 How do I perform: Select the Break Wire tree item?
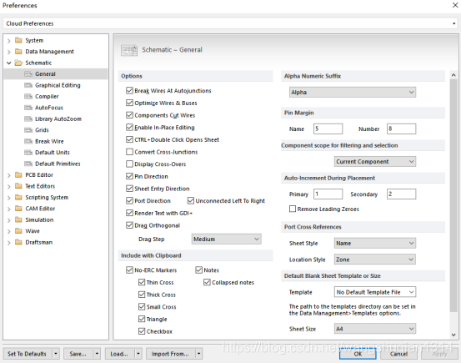point(49,141)
